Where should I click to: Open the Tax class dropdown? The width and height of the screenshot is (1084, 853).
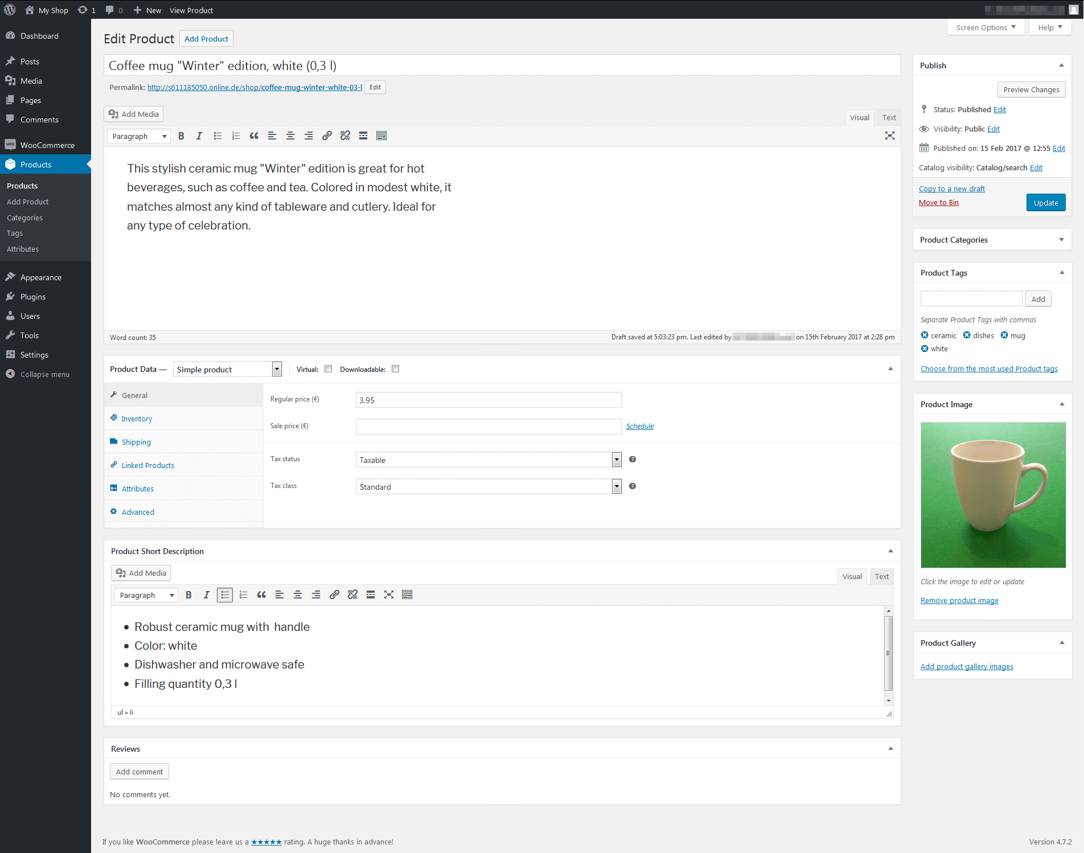[x=488, y=486]
